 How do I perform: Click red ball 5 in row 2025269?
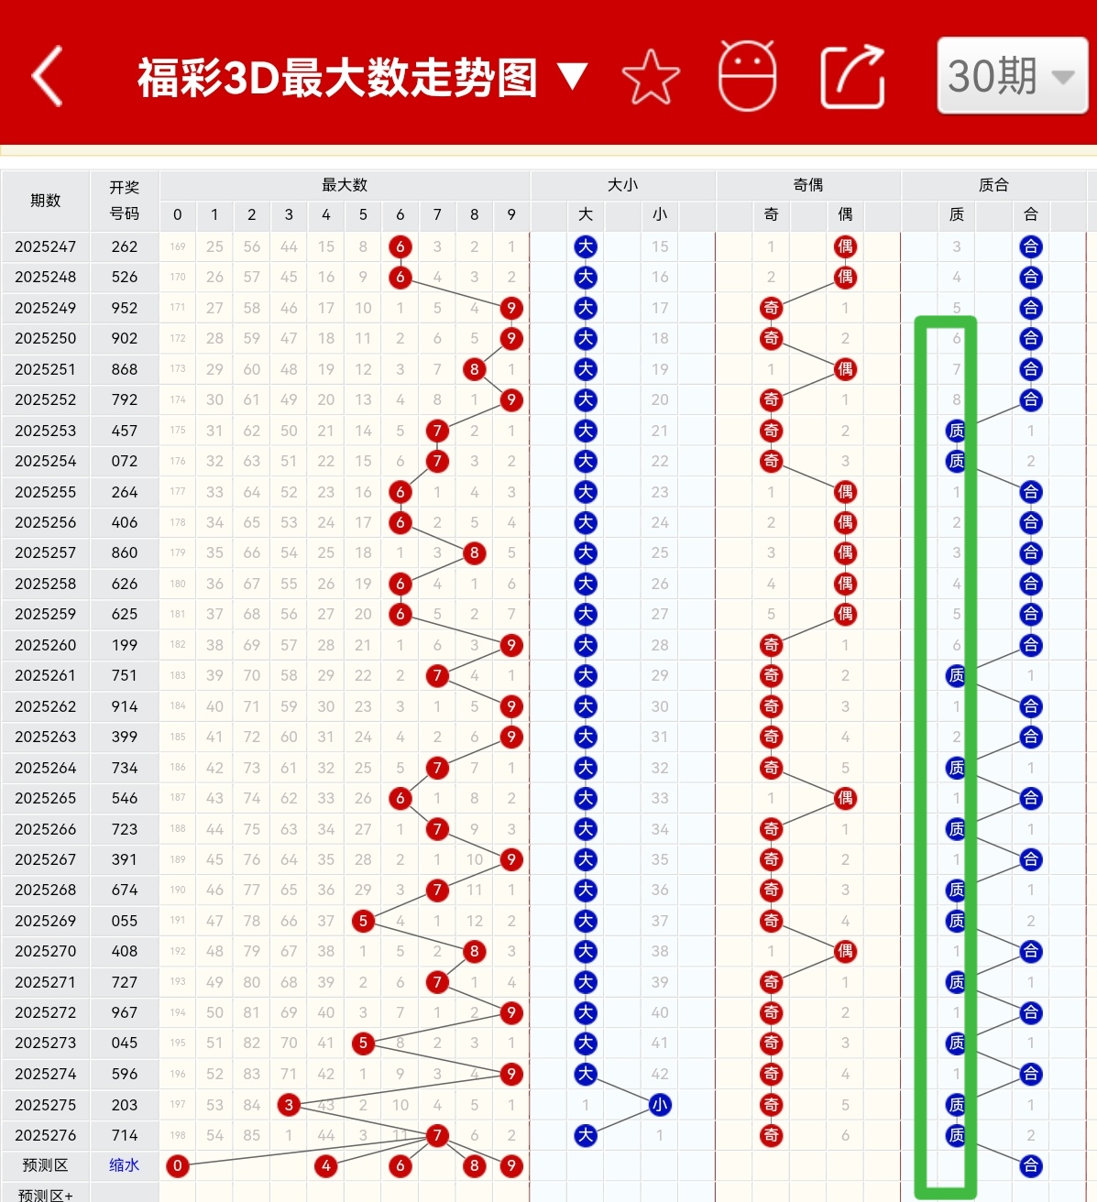tap(364, 921)
